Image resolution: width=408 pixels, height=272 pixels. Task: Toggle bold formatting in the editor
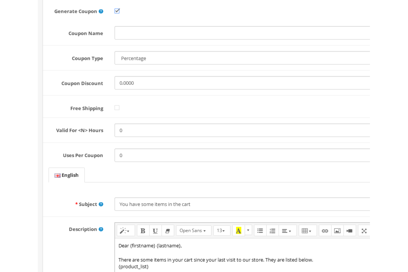143,231
